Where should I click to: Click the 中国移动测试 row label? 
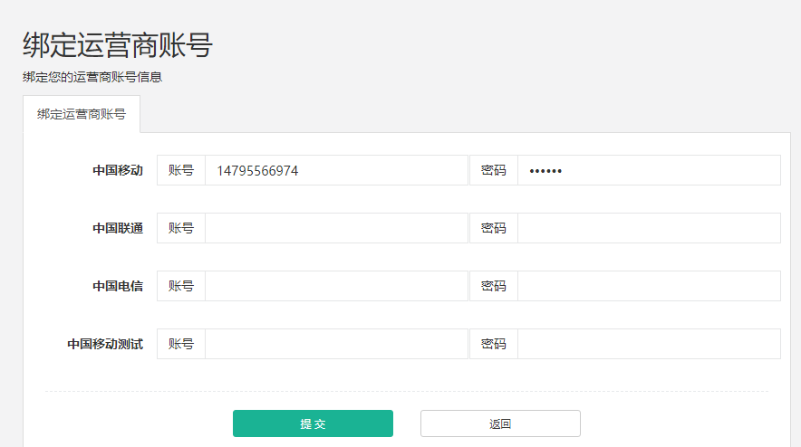105,344
